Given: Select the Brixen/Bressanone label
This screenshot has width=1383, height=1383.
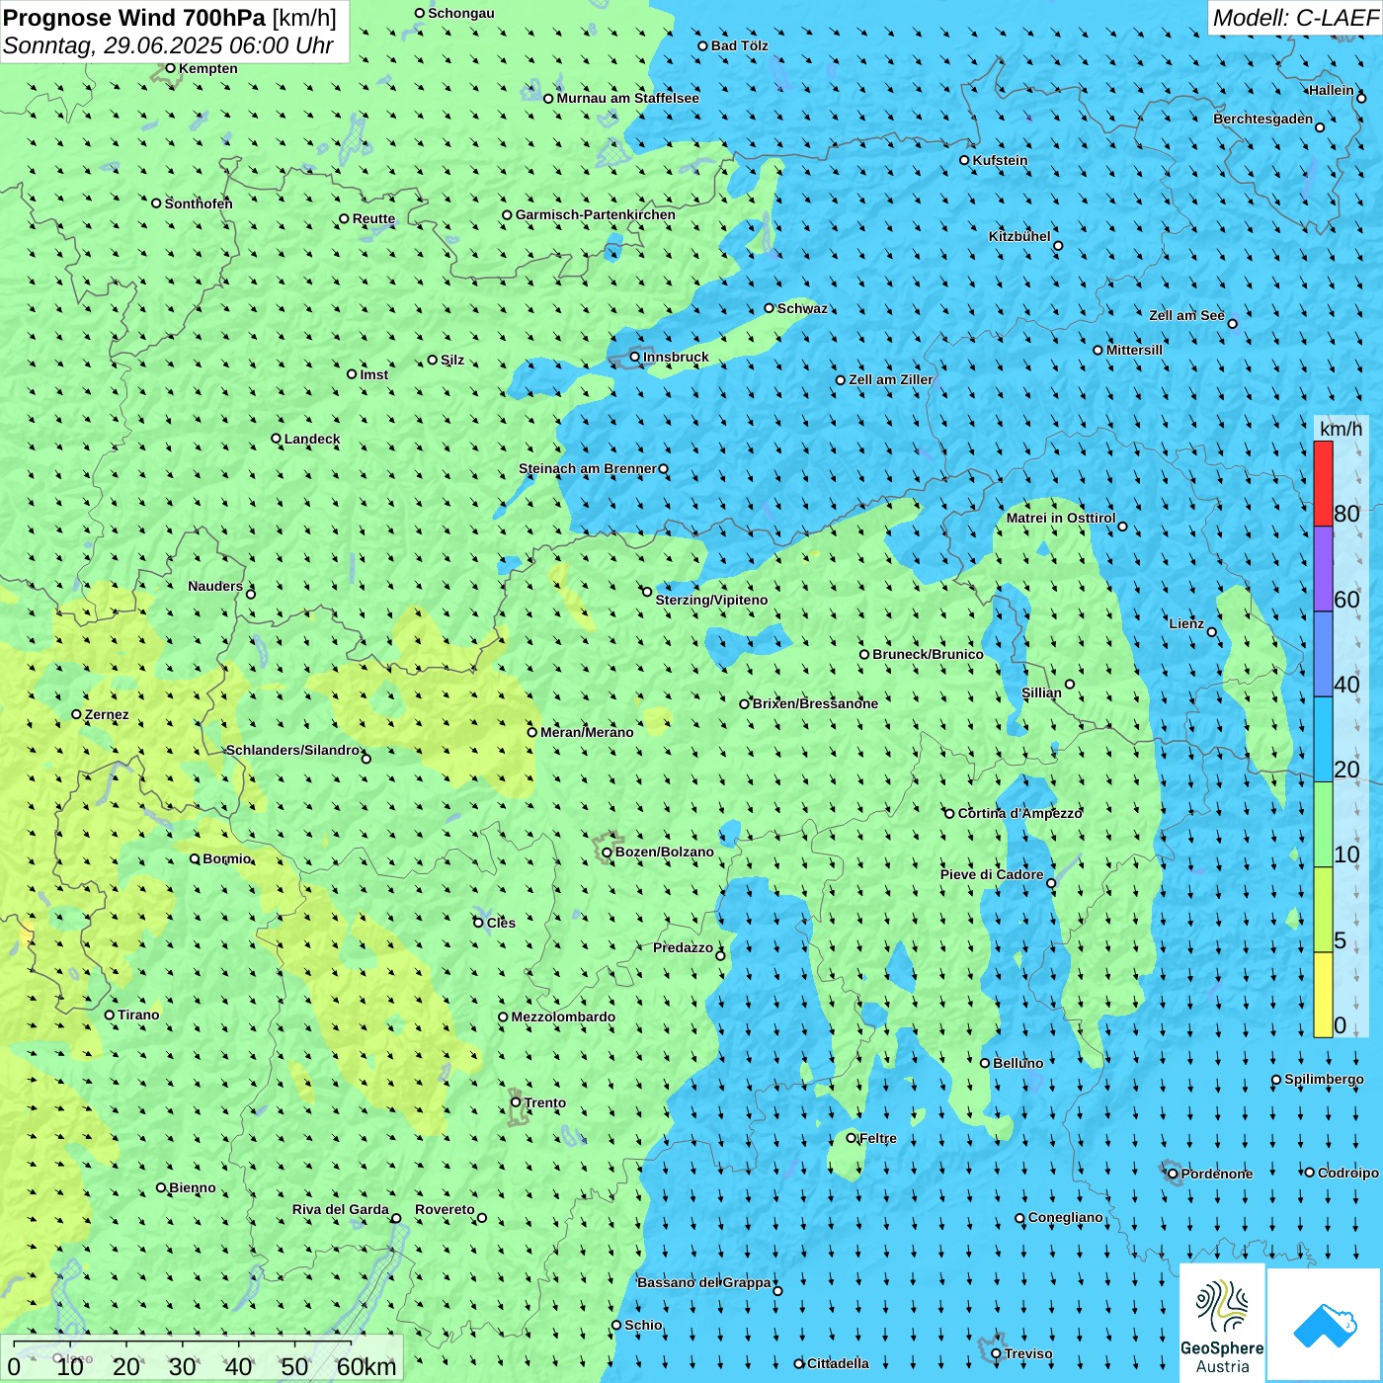Looking at the screenshot, I should [815, 703].
